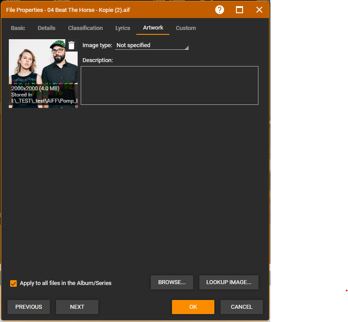The height and width of the screenshot is (322, 348).
Task: Switch to the Basic tab
Action: (x=18, y=28)
